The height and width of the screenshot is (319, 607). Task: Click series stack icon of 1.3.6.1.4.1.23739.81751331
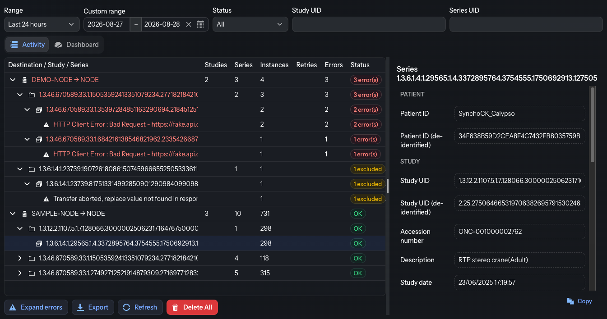pos(39,184)
